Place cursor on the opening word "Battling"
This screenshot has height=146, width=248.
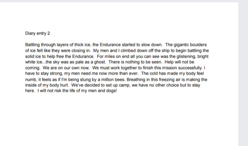(33, 45)
